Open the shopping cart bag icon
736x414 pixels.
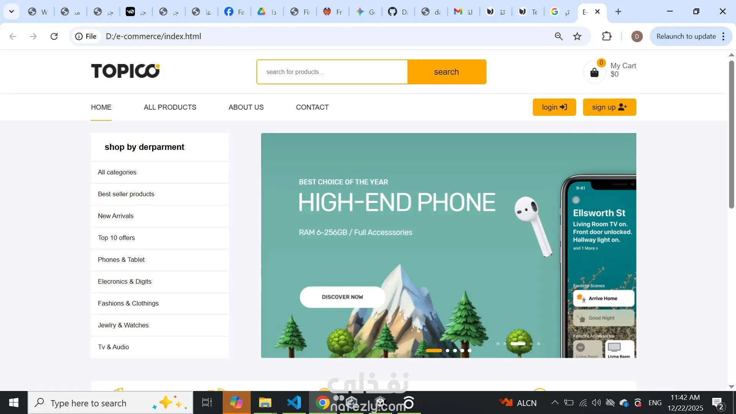click(594, 72)
